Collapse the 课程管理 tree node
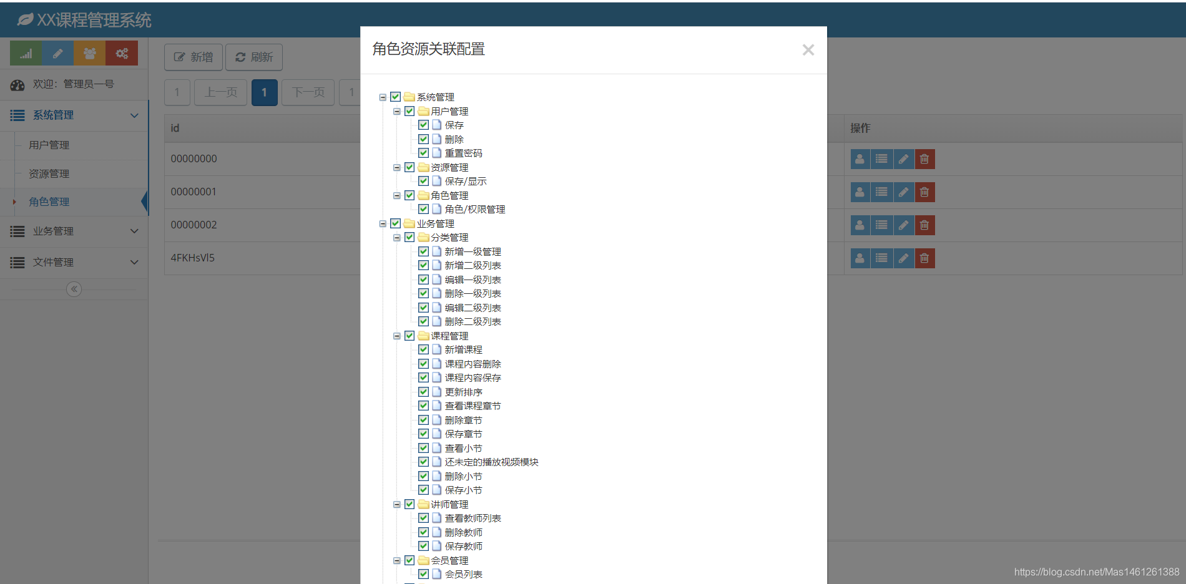Screen dimensions: 1186x584 396,336
